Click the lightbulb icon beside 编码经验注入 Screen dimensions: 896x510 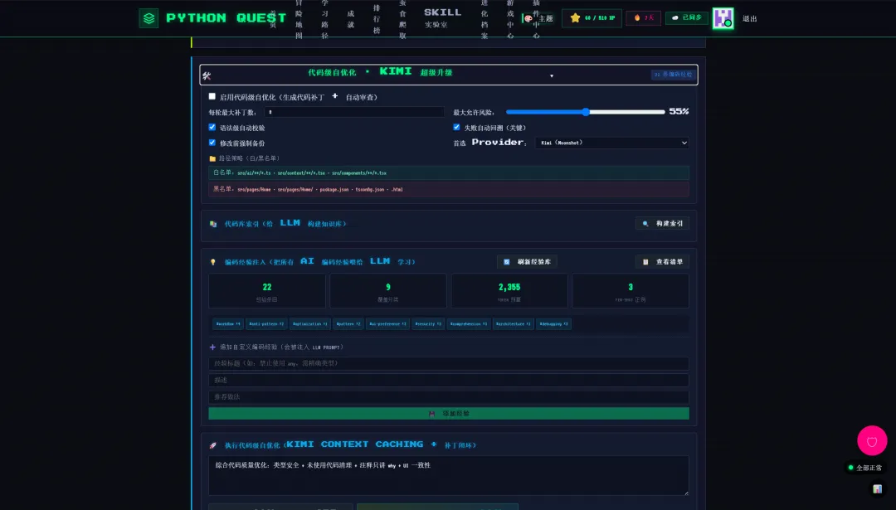tap(213, 262)
